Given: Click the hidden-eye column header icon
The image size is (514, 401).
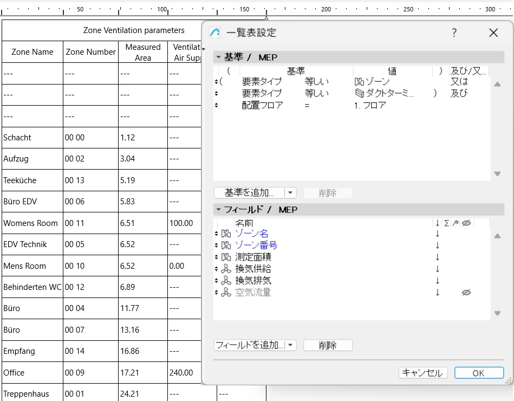Looking at the screenshot, I should (466, 223).
